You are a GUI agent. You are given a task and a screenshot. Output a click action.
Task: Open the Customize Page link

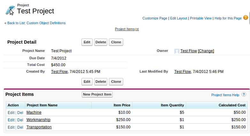(x=155, y=18)
